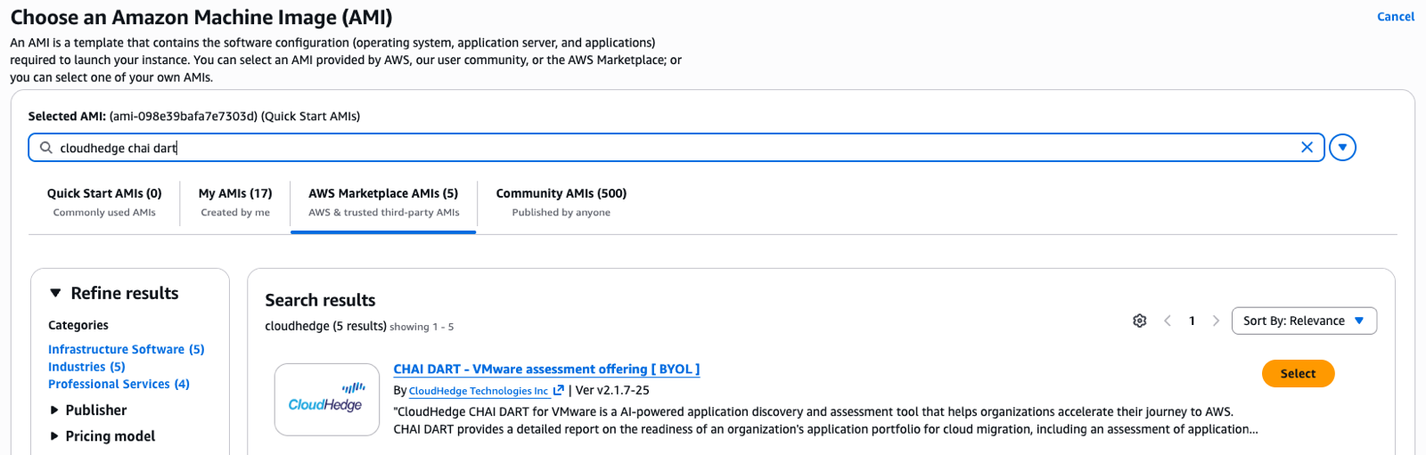1426x455 pixels.
Task: Click the search magnifier icon
Action: tap(46, 148)
